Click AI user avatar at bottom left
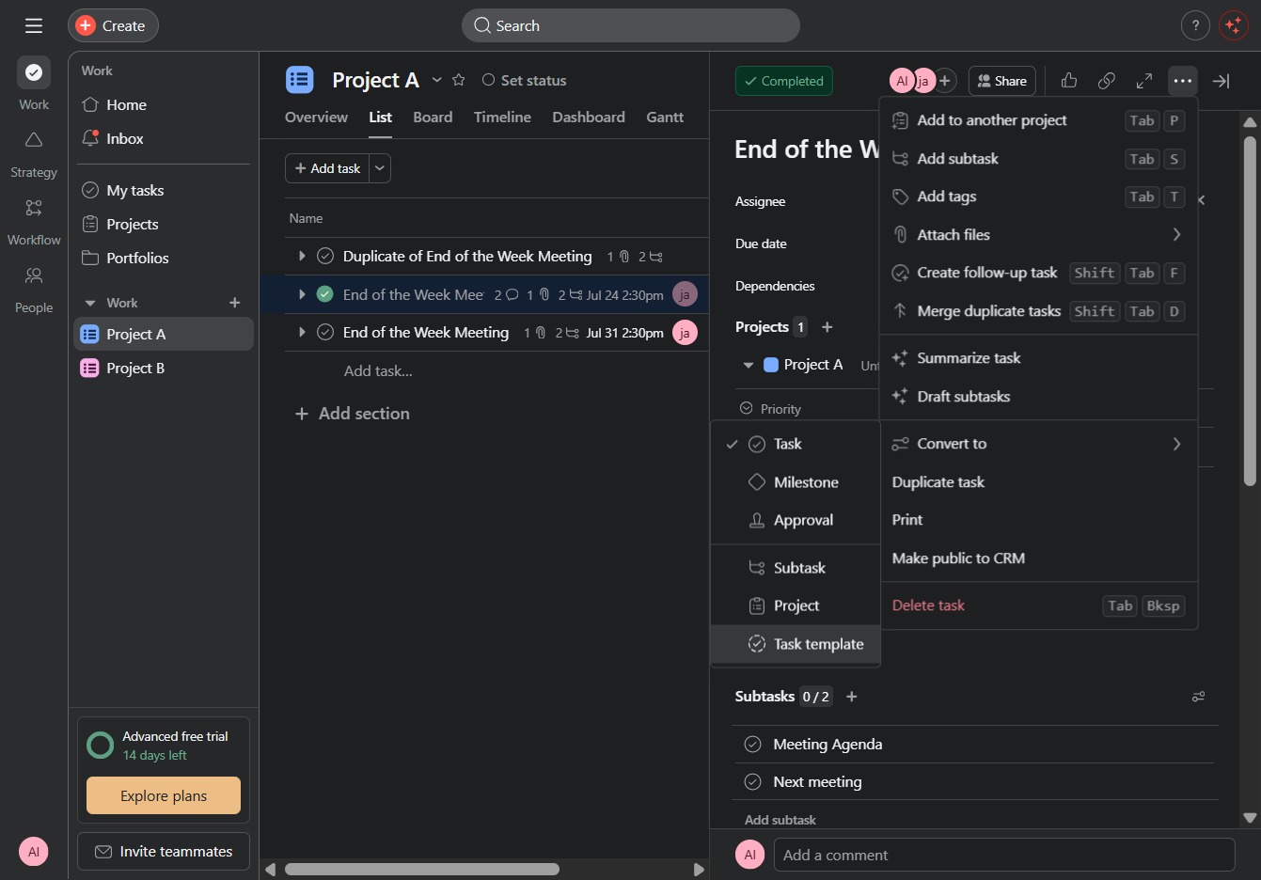This screenshot has width=1261, height=880. point(34,852)
